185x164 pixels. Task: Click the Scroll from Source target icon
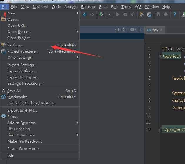[x=117, y=29]
